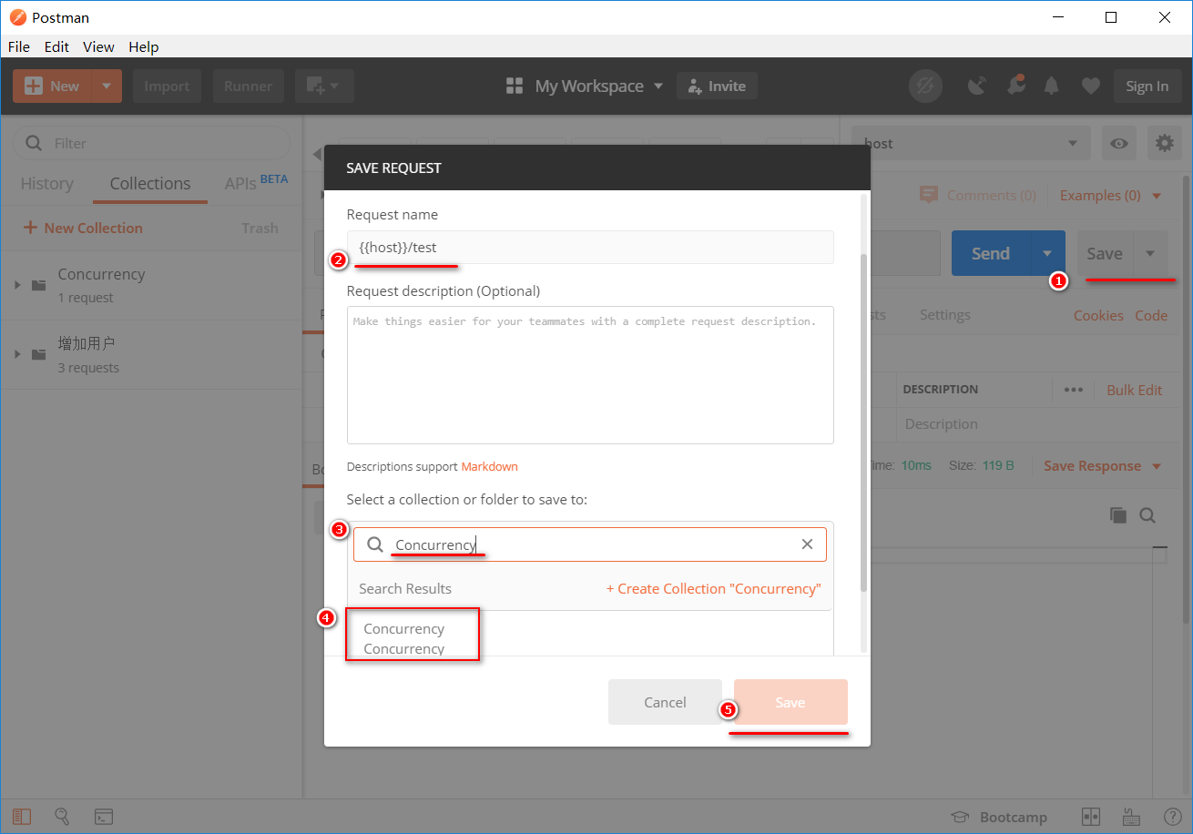This screenshot has width=1193, height=834.
Task: Switch to the APIs BETA tab
Action: (x=256, y=183)
